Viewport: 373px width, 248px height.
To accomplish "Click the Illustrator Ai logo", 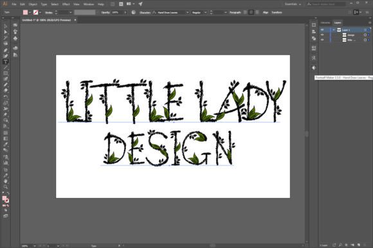I will coord(5,4).
